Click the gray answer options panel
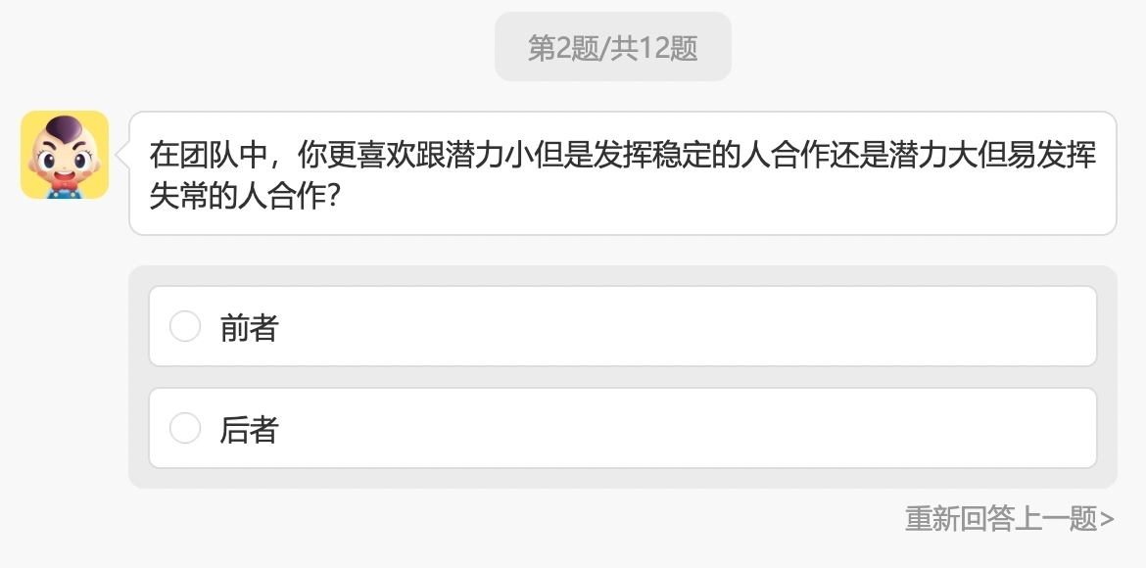Screen dimensions: 1146x568 623,377
